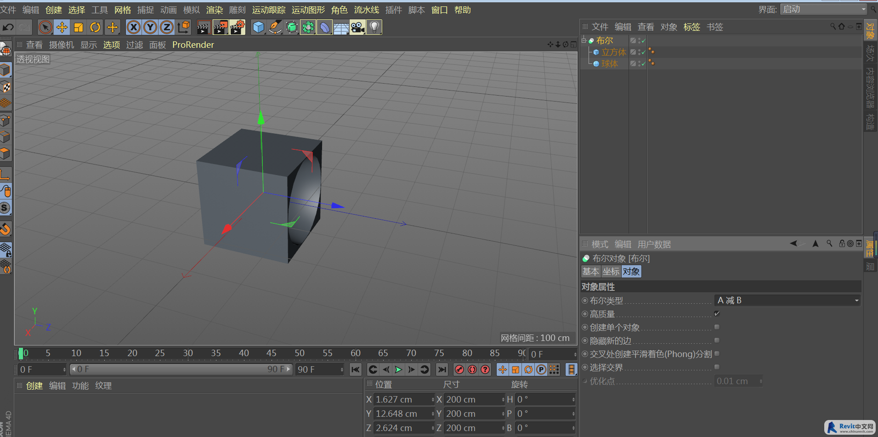Enable 创建单个对象 checkbox

pos(717,327)
